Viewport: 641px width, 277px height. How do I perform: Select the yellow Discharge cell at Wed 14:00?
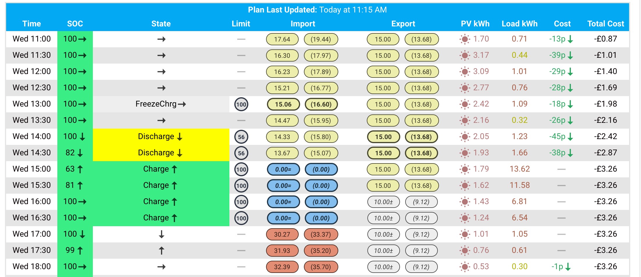(x=161, y=137)
